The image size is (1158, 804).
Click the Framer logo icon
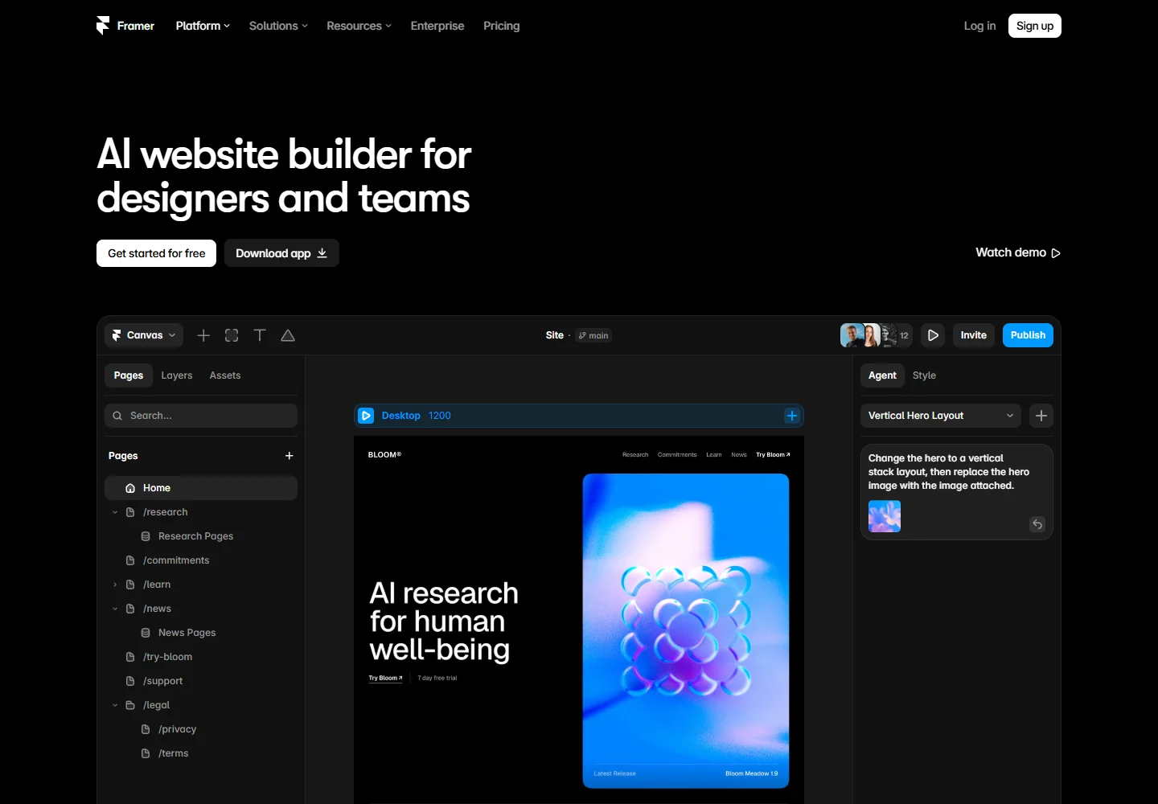click(x=103, y=26)
